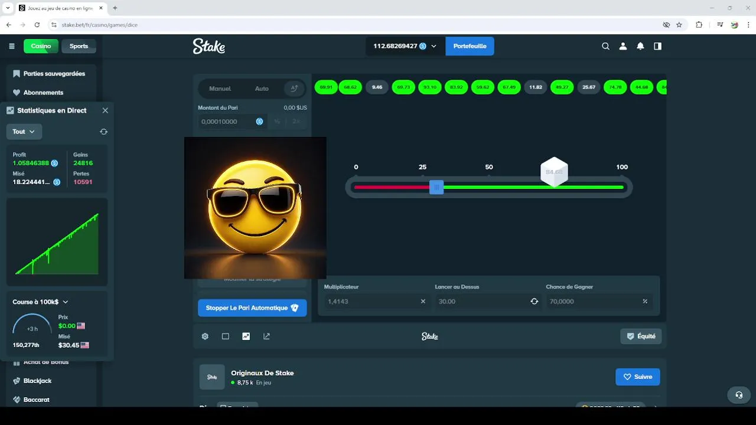Viewport: 756px width, 425px height.
Task: Toggle the right side panel icon
Action: click(657, 46)
